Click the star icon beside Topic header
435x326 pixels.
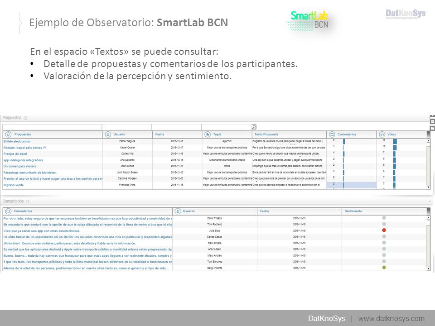click(x=208, y=134)
